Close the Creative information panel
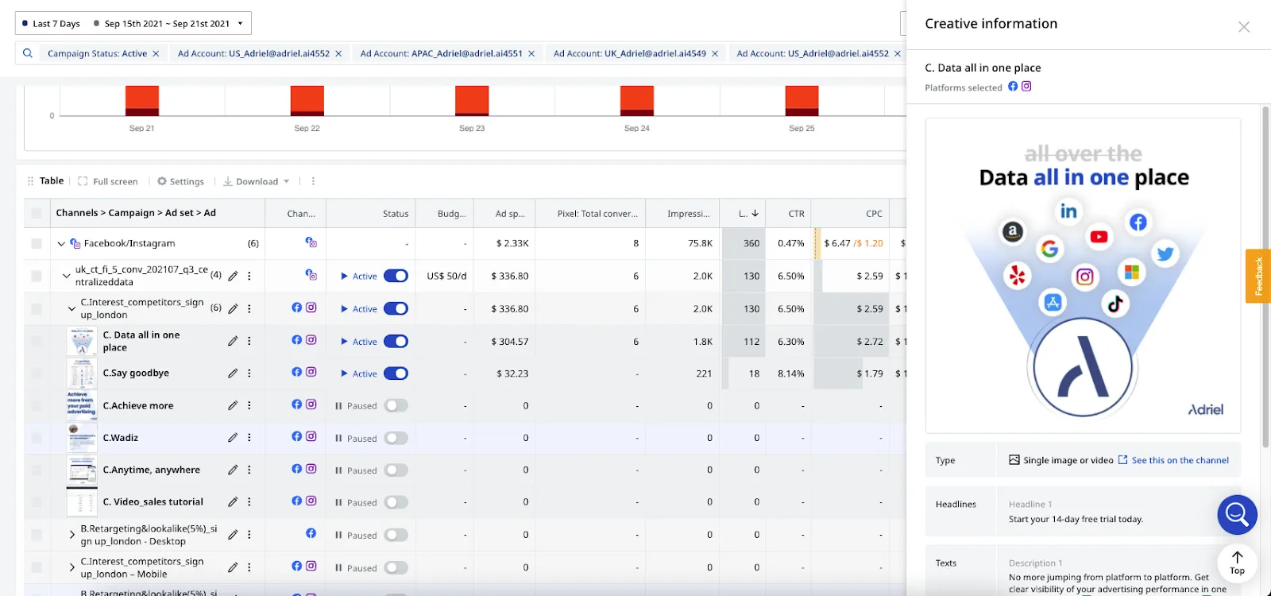This screenshot has width=1271, height=596. click(x=1244, y=27)
